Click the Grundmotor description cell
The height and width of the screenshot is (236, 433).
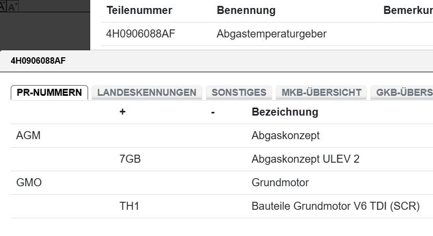pyautogui.click(x=280, y=182)
